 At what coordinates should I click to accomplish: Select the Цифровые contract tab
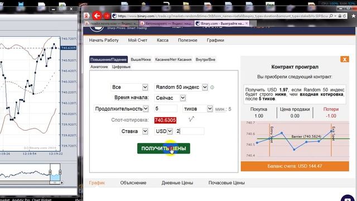click(121, 67)
